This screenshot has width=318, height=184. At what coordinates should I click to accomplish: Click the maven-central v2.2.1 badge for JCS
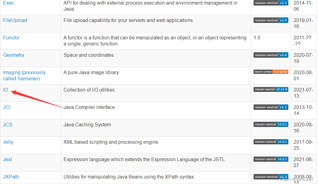point(271,124)
